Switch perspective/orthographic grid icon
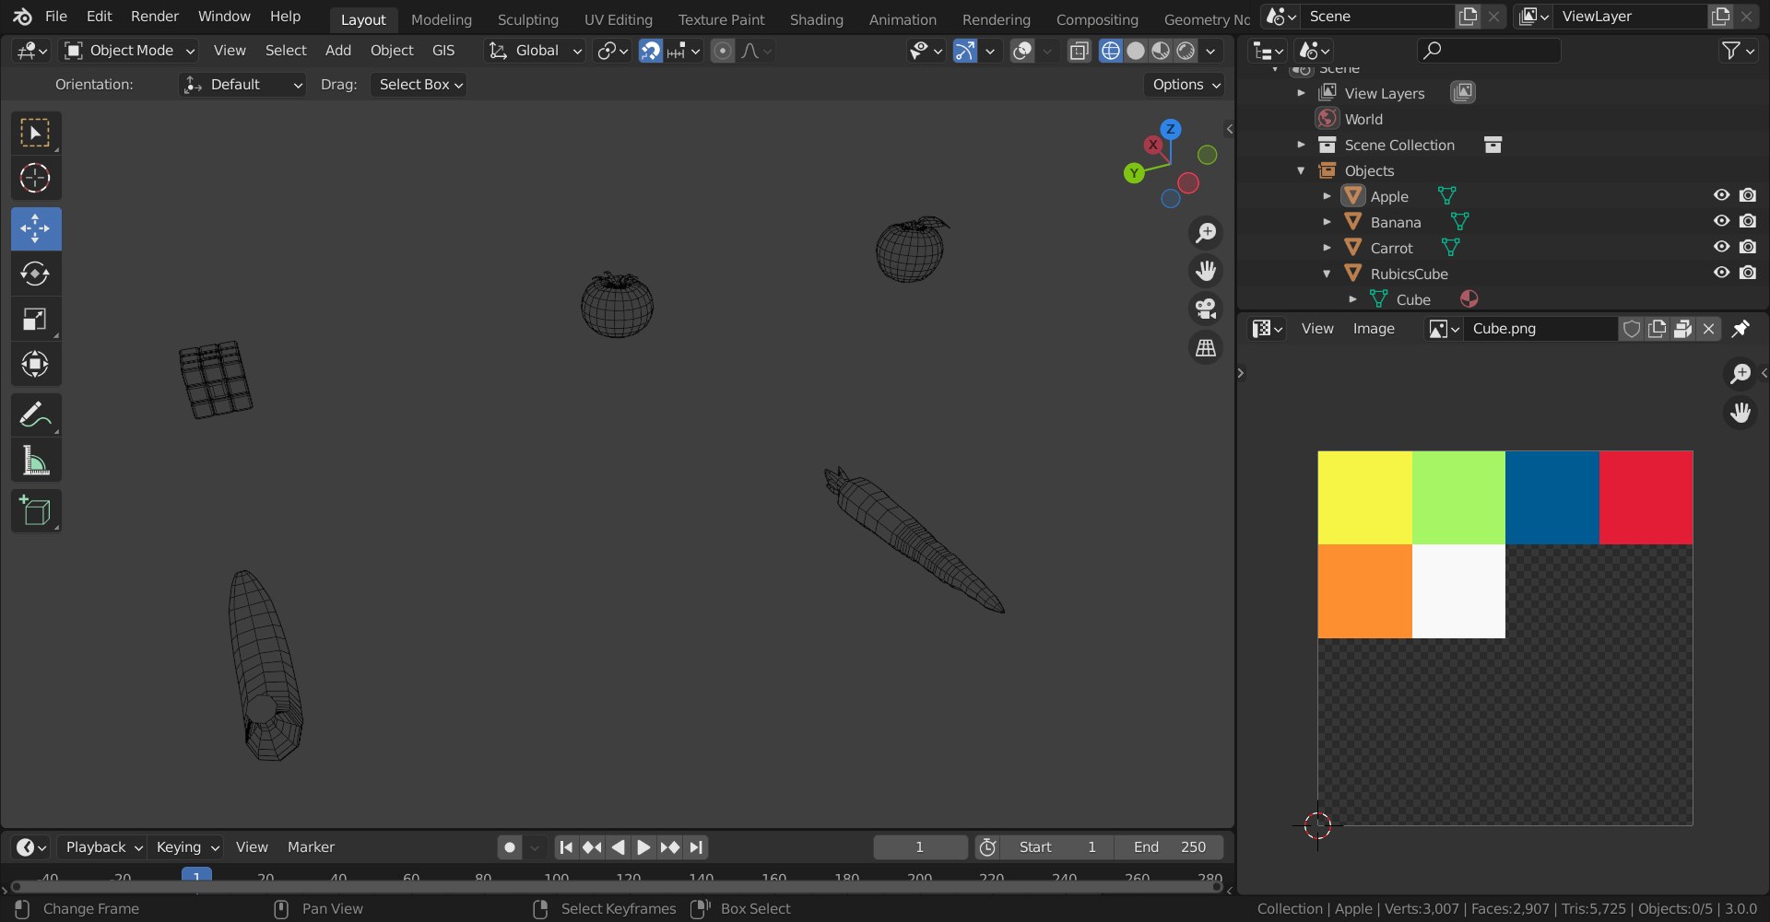The height and width of the screenshot is (922, 1770). 1206,347
